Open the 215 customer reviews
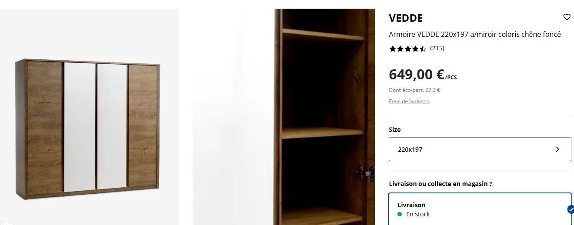This screenshot has width=574, height=225. [437, 48]
